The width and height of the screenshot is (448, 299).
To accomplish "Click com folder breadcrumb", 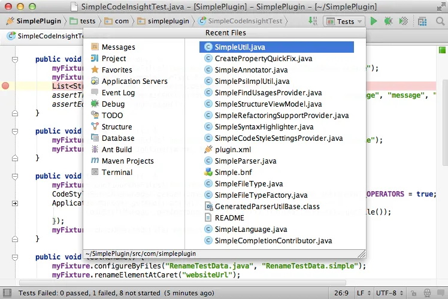I will (x=116, y=21).
